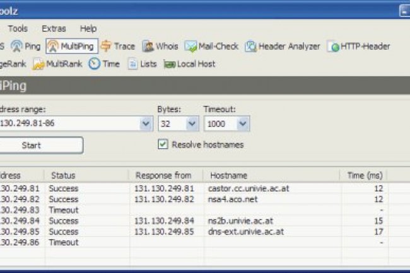This screenshot has width=410, height=273.
Task: Launch the Whois lookup tool
Action: [x=160, y=46]
